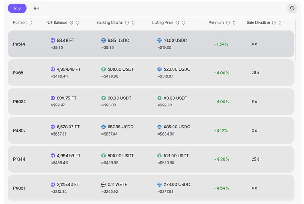This screenshot has width=304, height=204.
Task: Click the WETH icon next to 0.11 WETH
Action: point(104,184)
